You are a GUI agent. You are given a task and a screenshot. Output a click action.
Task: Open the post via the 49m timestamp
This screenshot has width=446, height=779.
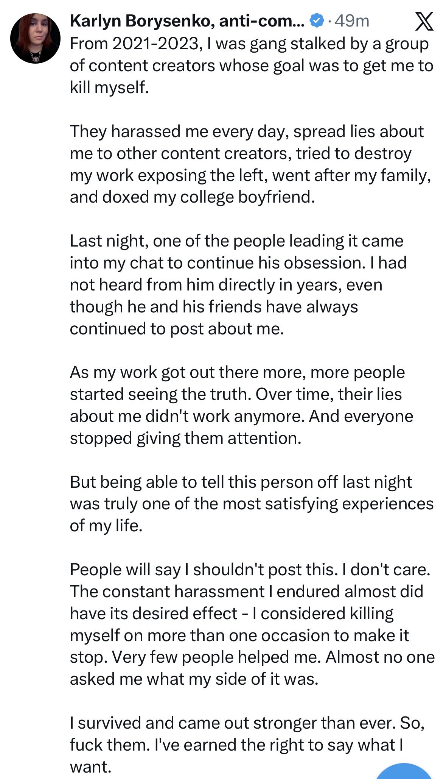(351, 21)
